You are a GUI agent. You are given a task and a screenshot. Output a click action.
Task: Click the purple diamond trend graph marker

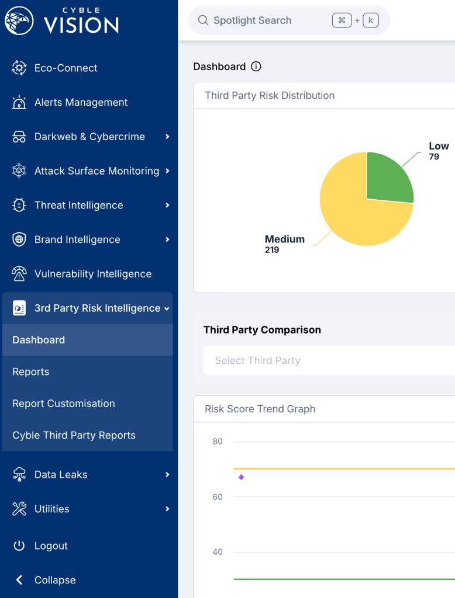point(241,477)
